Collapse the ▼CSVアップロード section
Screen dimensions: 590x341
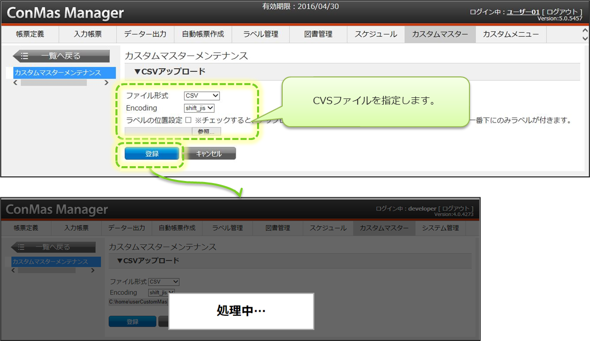click(170, 71)
